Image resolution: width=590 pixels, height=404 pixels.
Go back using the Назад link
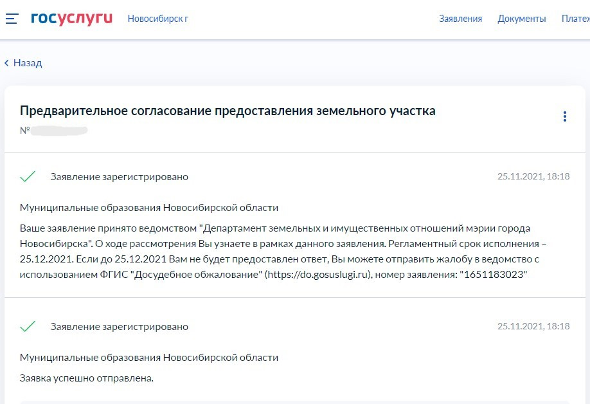[26, 63]
